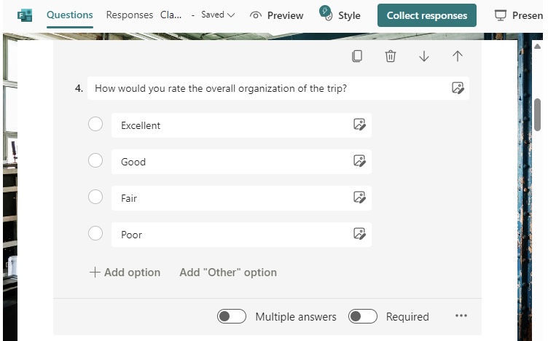Open the Questions tab
Image resolution: width=548 pixels, height=341 pixels.
tap(69, 15)
